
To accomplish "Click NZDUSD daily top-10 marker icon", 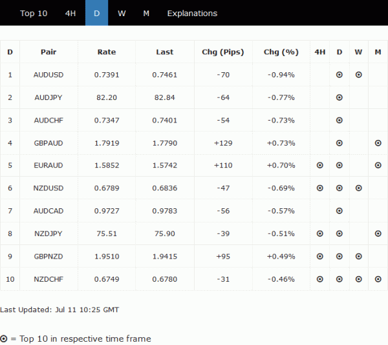I will point(339,188).
